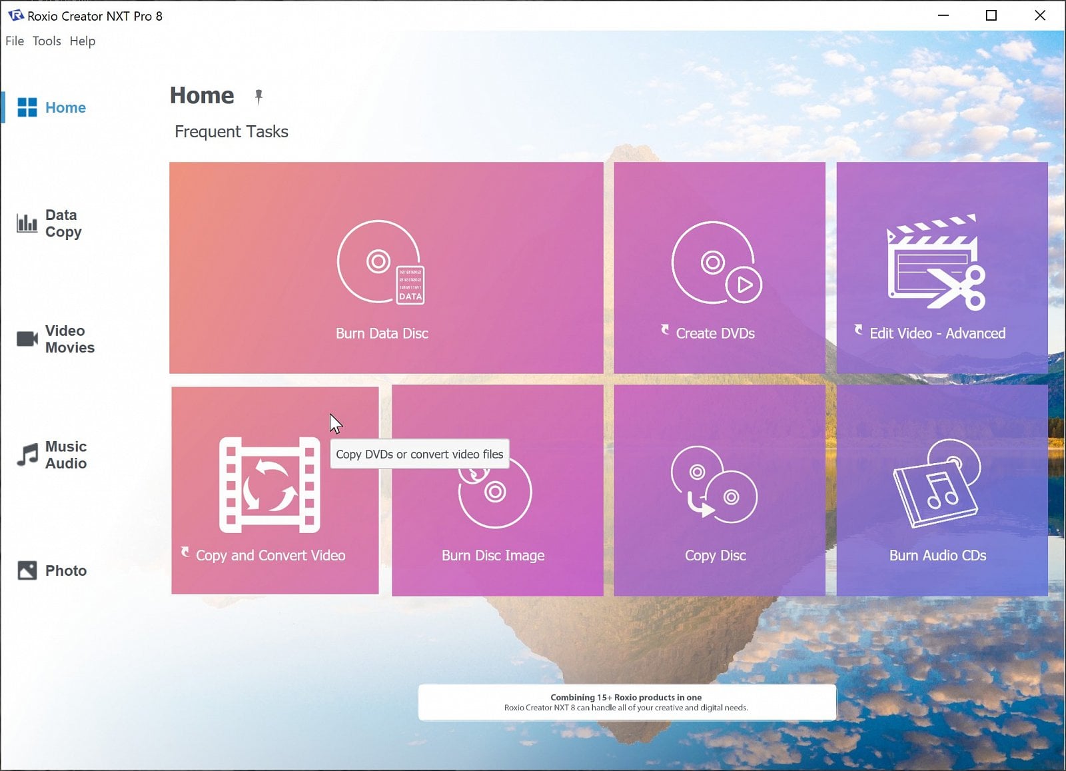The image size is (1066, 771).
Task: Click the Roxio app logo in title bar
Action: pyautogui.click(x=15, y=15)
